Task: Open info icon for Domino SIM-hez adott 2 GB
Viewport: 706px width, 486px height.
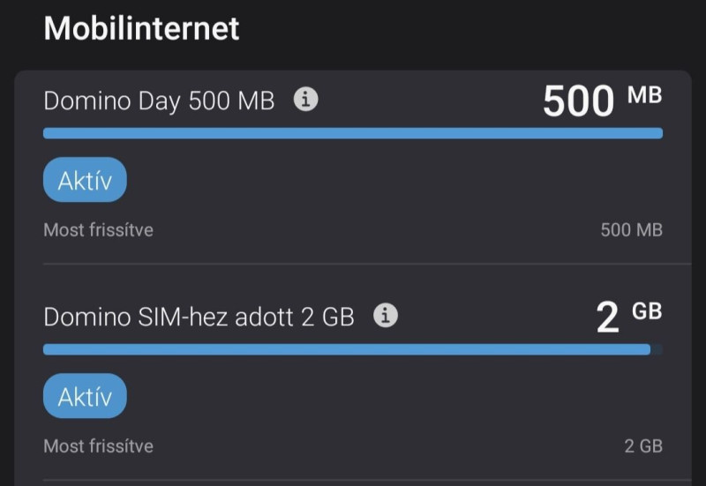Action: point(386,315)
